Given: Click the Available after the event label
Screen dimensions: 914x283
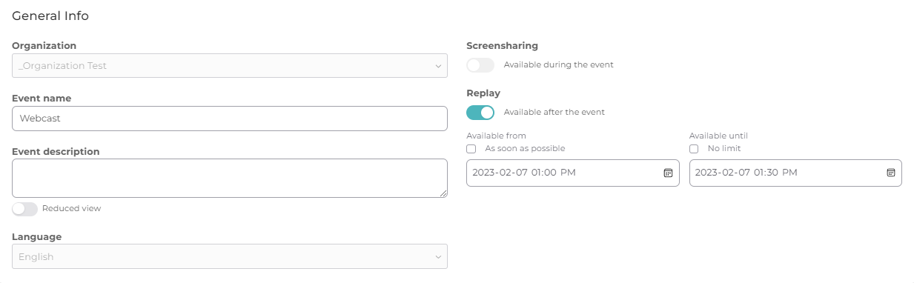Looking at the screenshot, I should coord(554,113).
